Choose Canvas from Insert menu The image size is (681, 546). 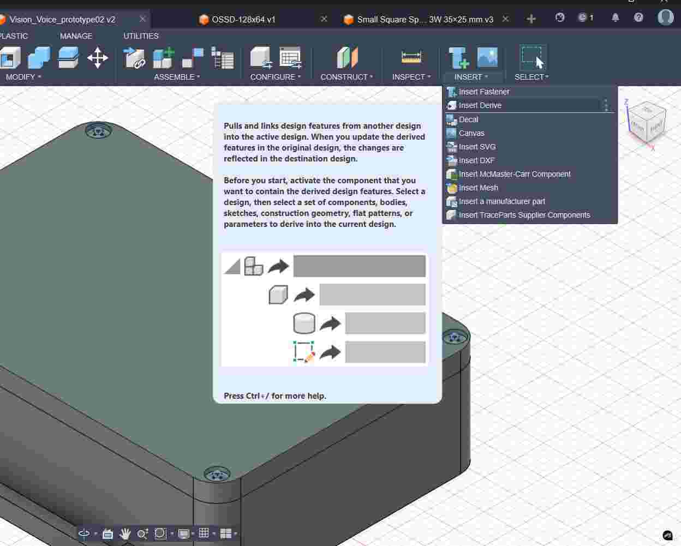pos(529,133)
